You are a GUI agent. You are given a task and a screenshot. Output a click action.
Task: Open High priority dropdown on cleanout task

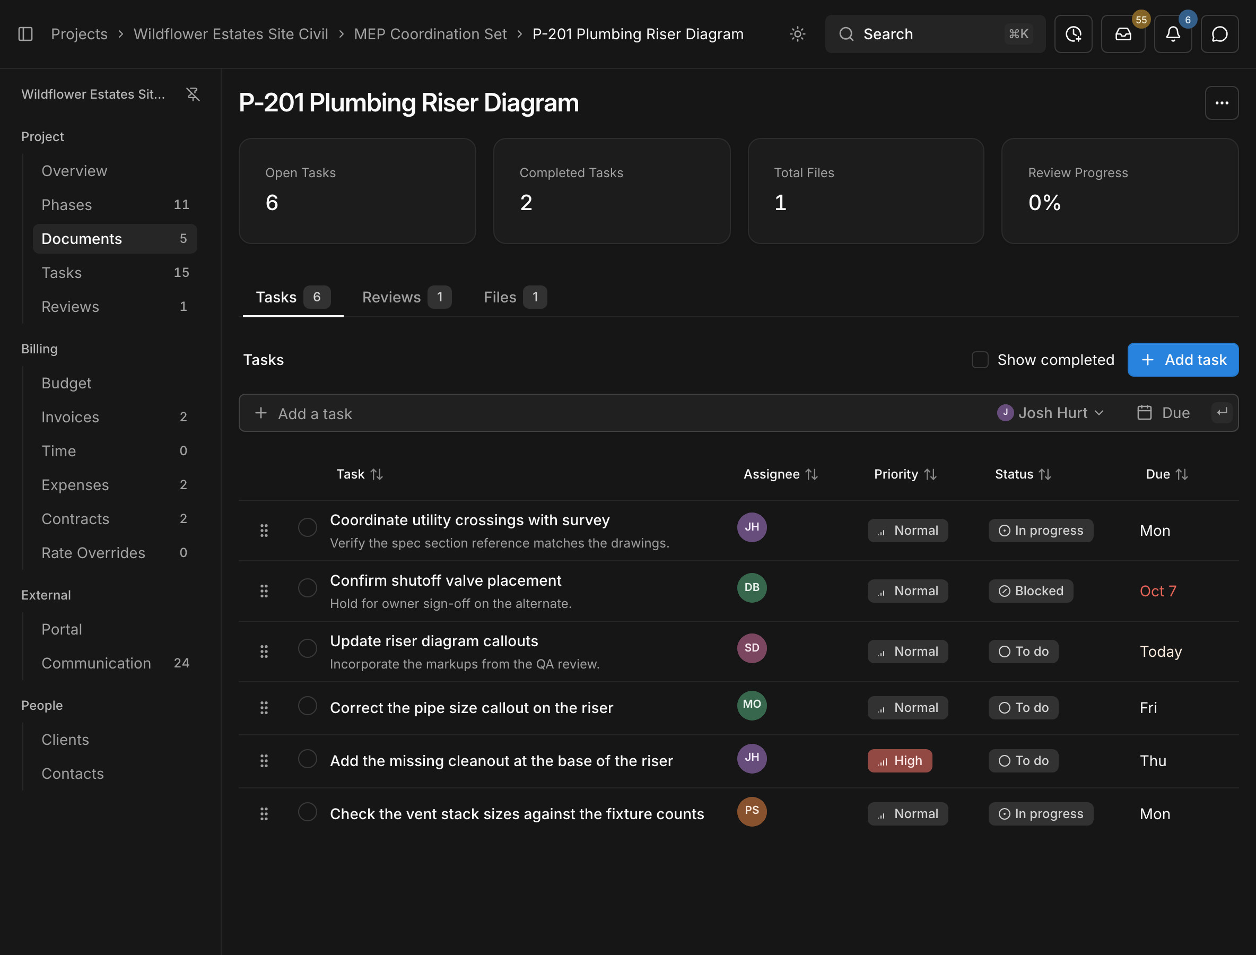(900, 761)
